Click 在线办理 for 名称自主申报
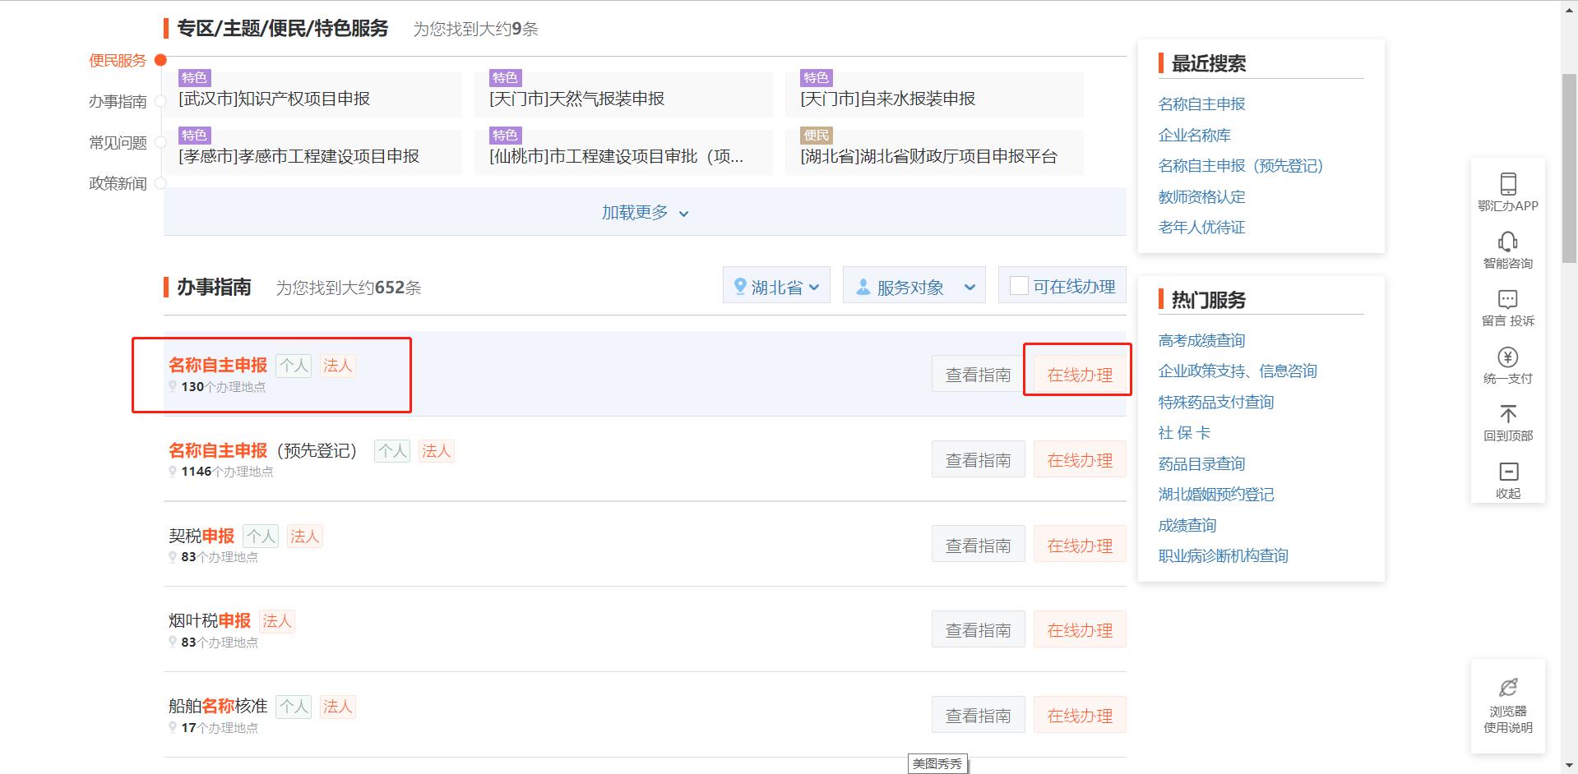The height and width of the screenshot is (774, 1578). [x=1078, y=372]
